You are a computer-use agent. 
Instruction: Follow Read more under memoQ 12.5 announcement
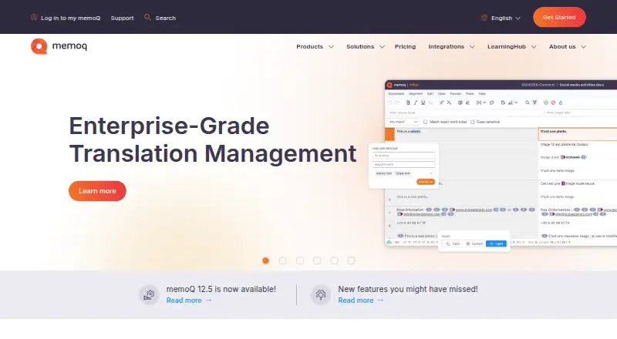click(x=189, y=300)
